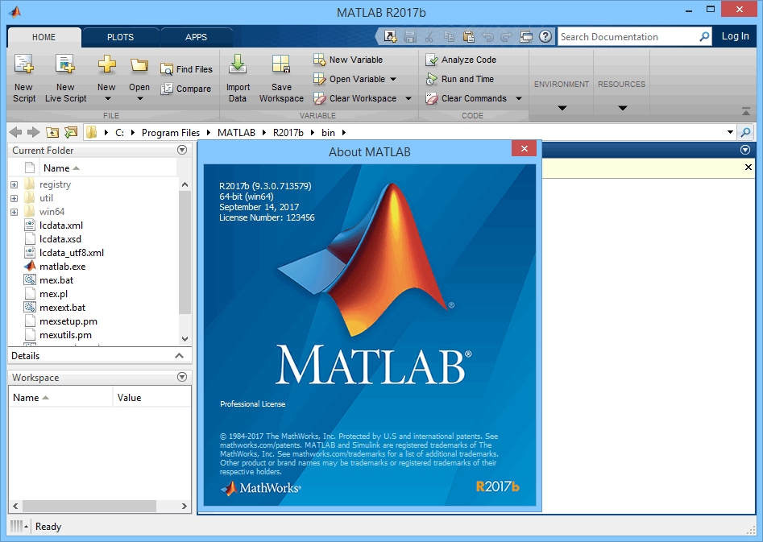Run Analyze Code

[x=461, y=60]
